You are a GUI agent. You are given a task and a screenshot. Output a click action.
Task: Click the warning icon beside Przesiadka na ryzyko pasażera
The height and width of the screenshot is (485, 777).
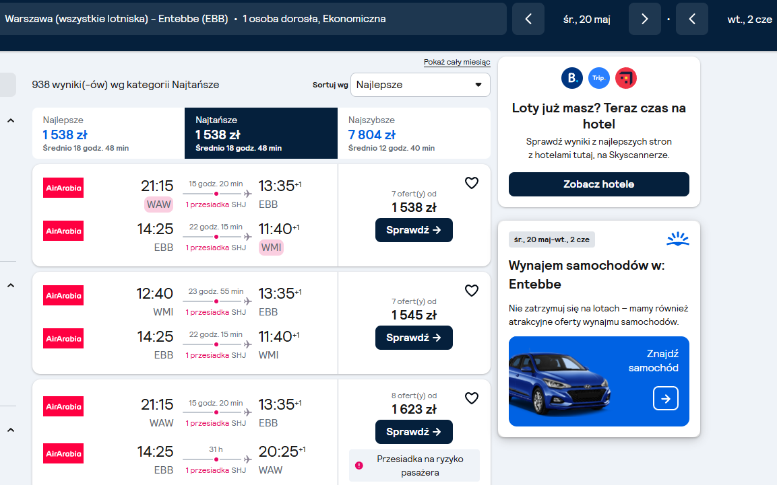[359, 465]
